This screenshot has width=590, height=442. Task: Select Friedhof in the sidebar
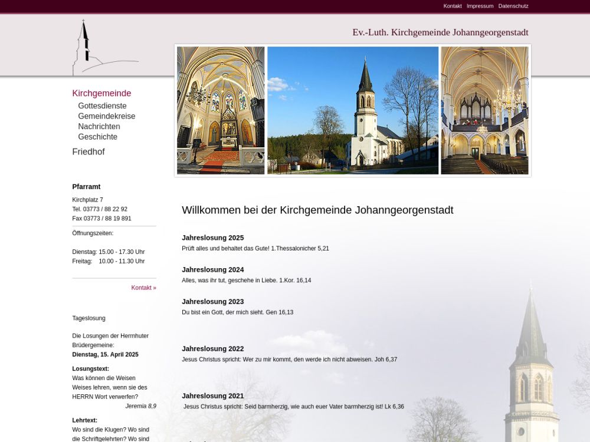tap(88, 152)
